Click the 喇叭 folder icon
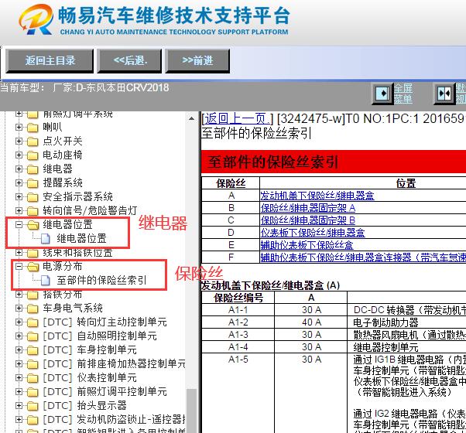466x433 pixels. click(x=33, y=128)
